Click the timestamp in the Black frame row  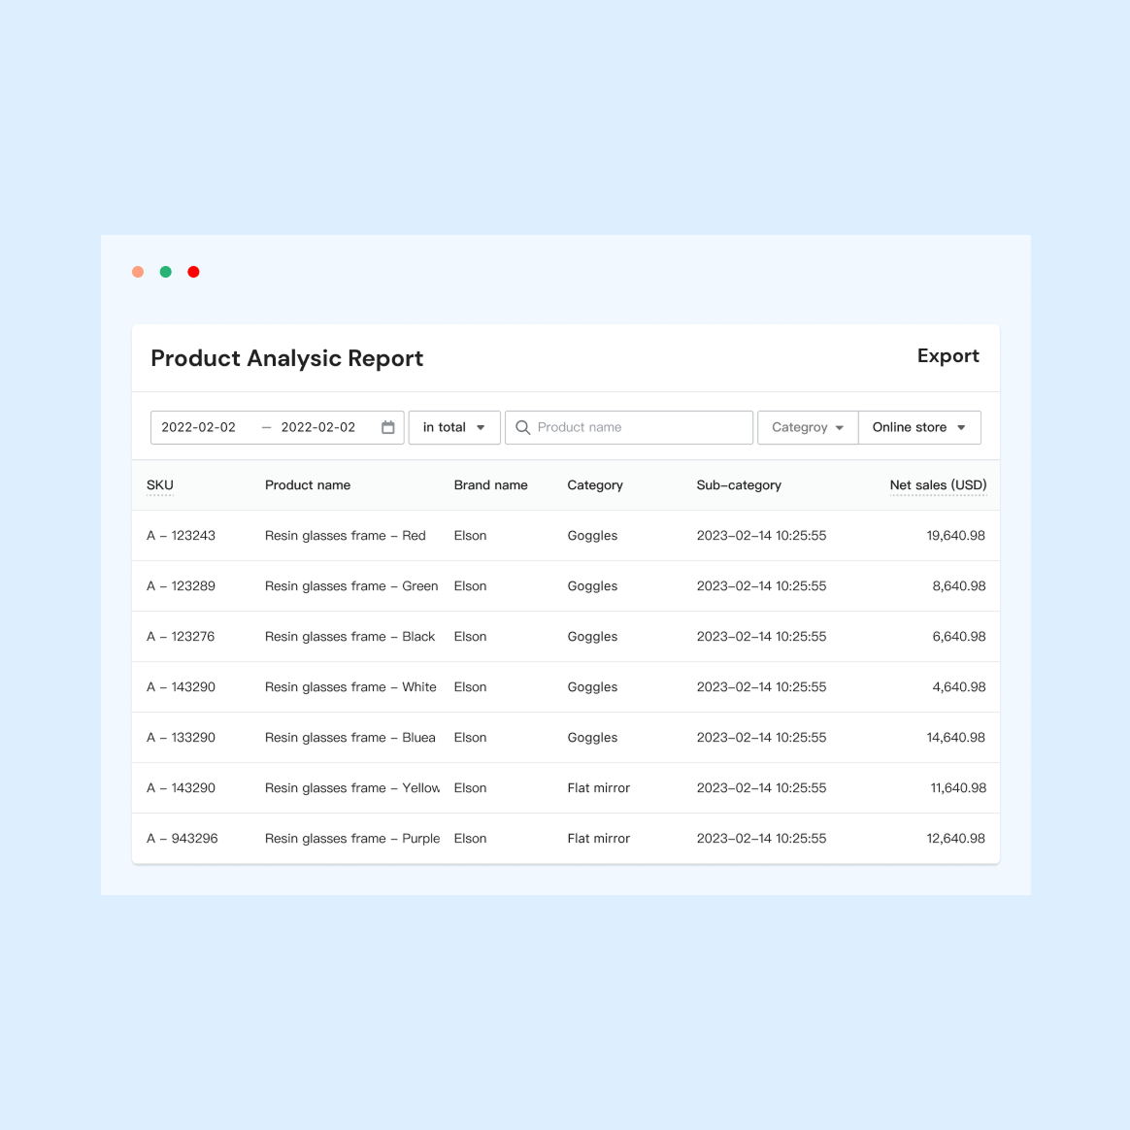761,636
